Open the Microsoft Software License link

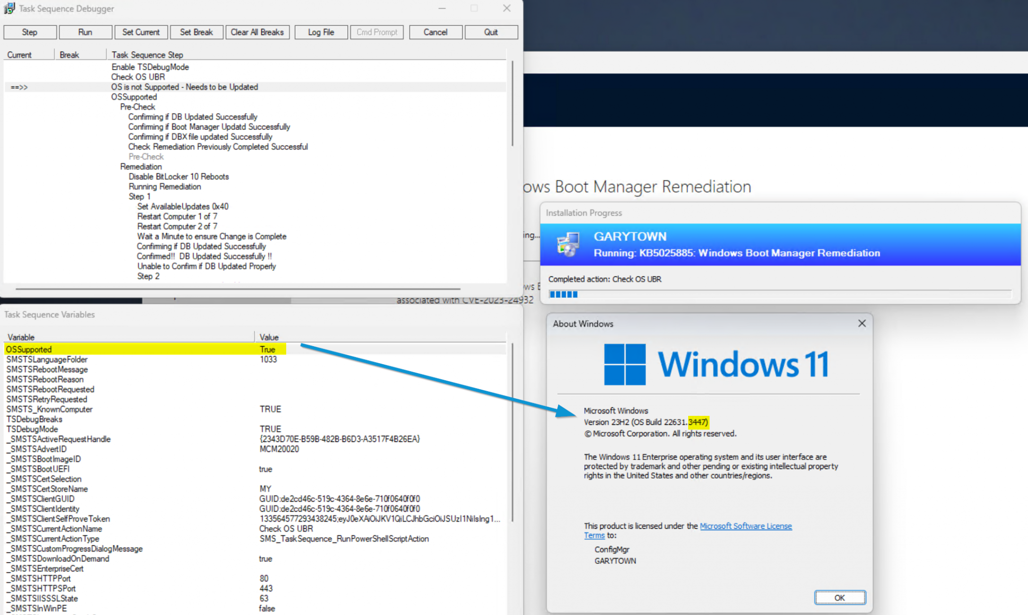pos(745,526)
